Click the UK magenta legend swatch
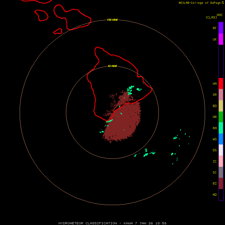 (x=221, y=39)
